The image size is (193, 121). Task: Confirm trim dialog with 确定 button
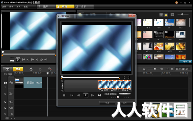click(107, 103)
